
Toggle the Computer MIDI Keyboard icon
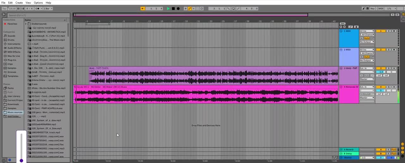[368, 9]
